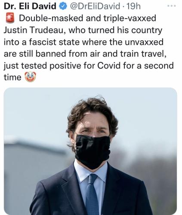The height and width of the screenshot is (215, 182).
Task: Click the word "time" before the clown emoji
Action: (x=12, y=77)
